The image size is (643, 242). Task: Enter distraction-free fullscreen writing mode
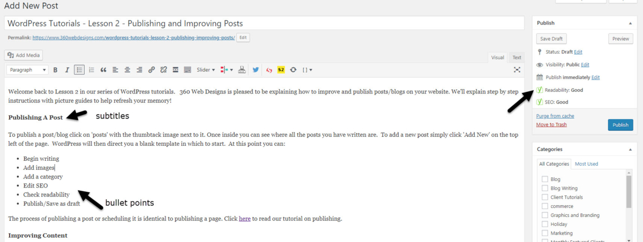[517, 69]
